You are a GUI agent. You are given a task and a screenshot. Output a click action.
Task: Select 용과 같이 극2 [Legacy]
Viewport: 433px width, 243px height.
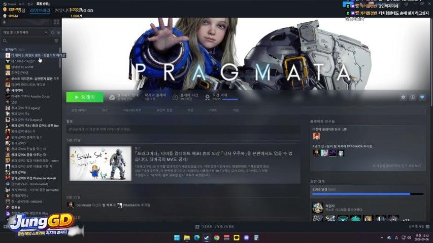click(26, 119)
